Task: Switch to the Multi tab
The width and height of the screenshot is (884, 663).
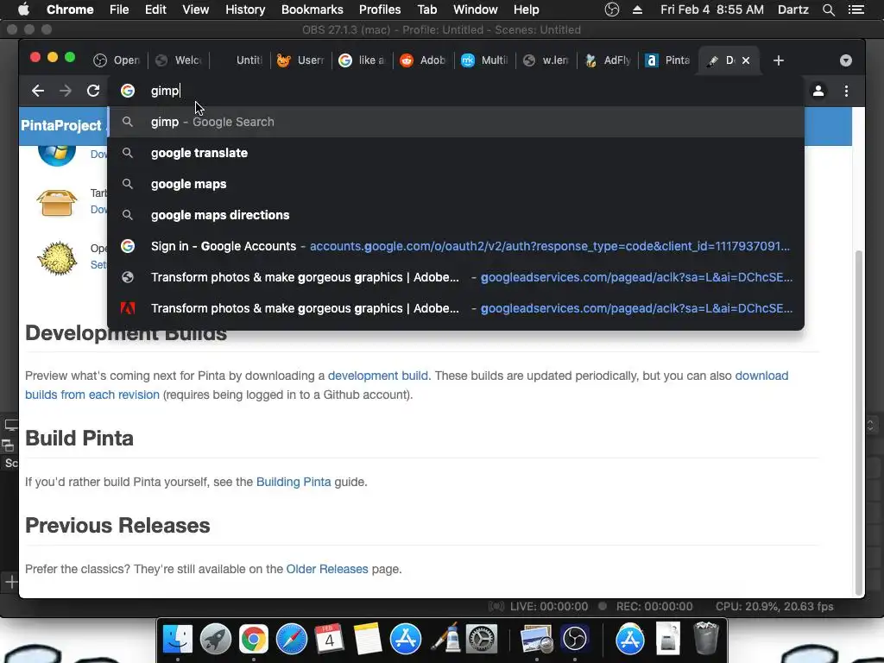Action: pyautogui.click(x=485, y=60)
